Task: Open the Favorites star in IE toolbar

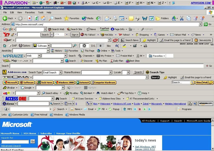Action: [72, 18]
